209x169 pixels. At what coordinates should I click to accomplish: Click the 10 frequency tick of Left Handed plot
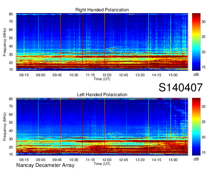click(11, 154)
